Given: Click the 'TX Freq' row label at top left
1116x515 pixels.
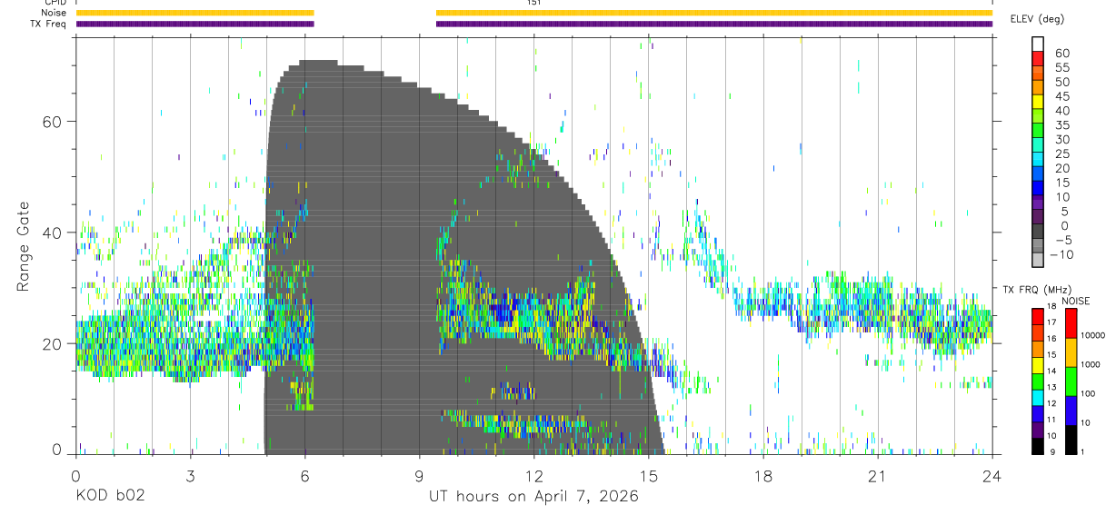Looking at the screenshot, I should pos(50,24).
